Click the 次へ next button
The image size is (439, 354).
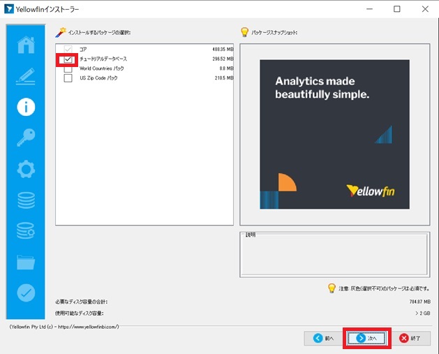point(367,339)
